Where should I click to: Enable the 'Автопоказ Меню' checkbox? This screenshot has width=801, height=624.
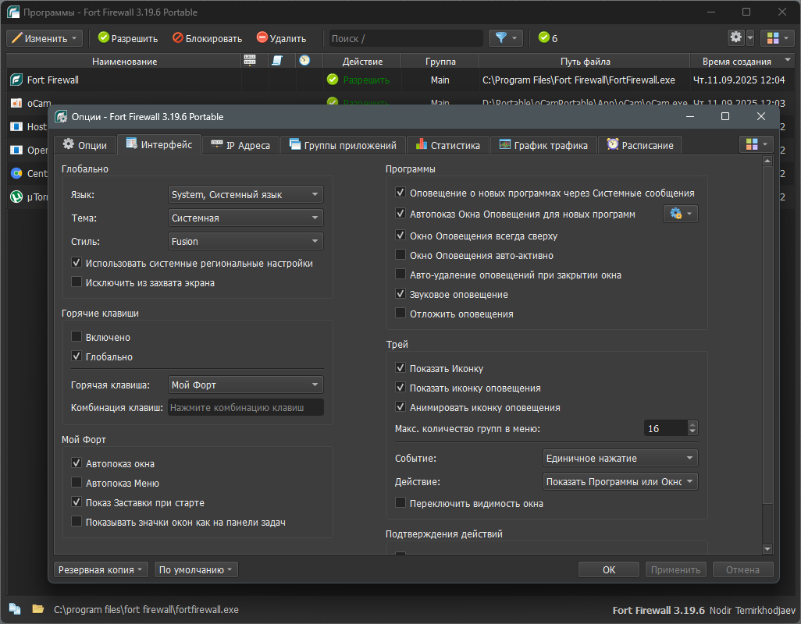[x=77, y=483]
